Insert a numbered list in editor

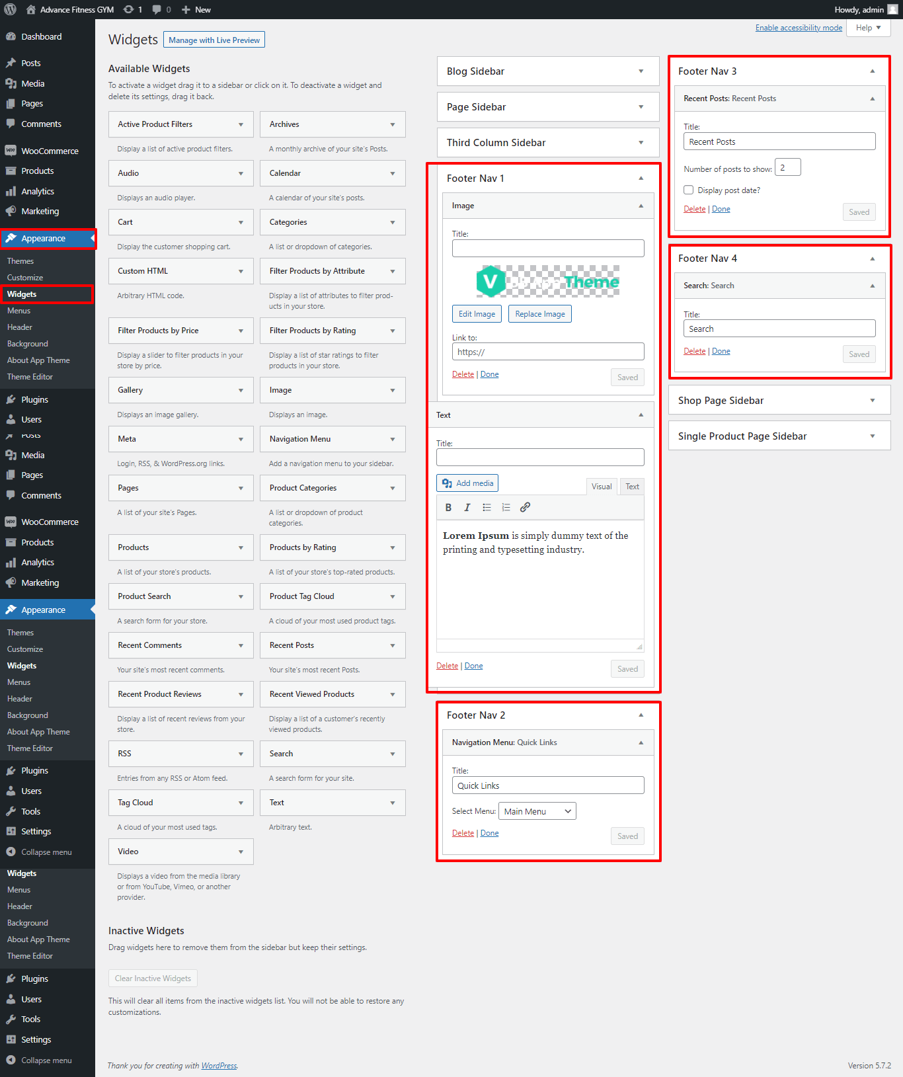[506, 508]
